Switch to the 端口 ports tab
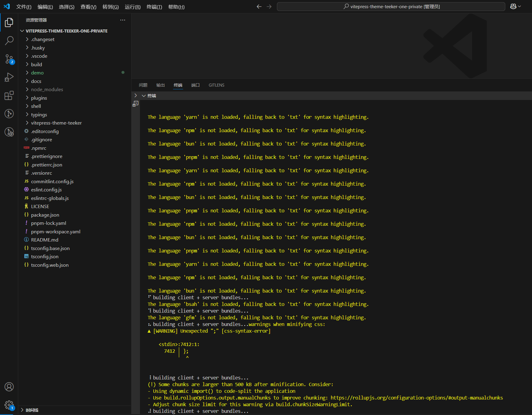The height and width of the screenshot is (415, 532). [196, 85]
